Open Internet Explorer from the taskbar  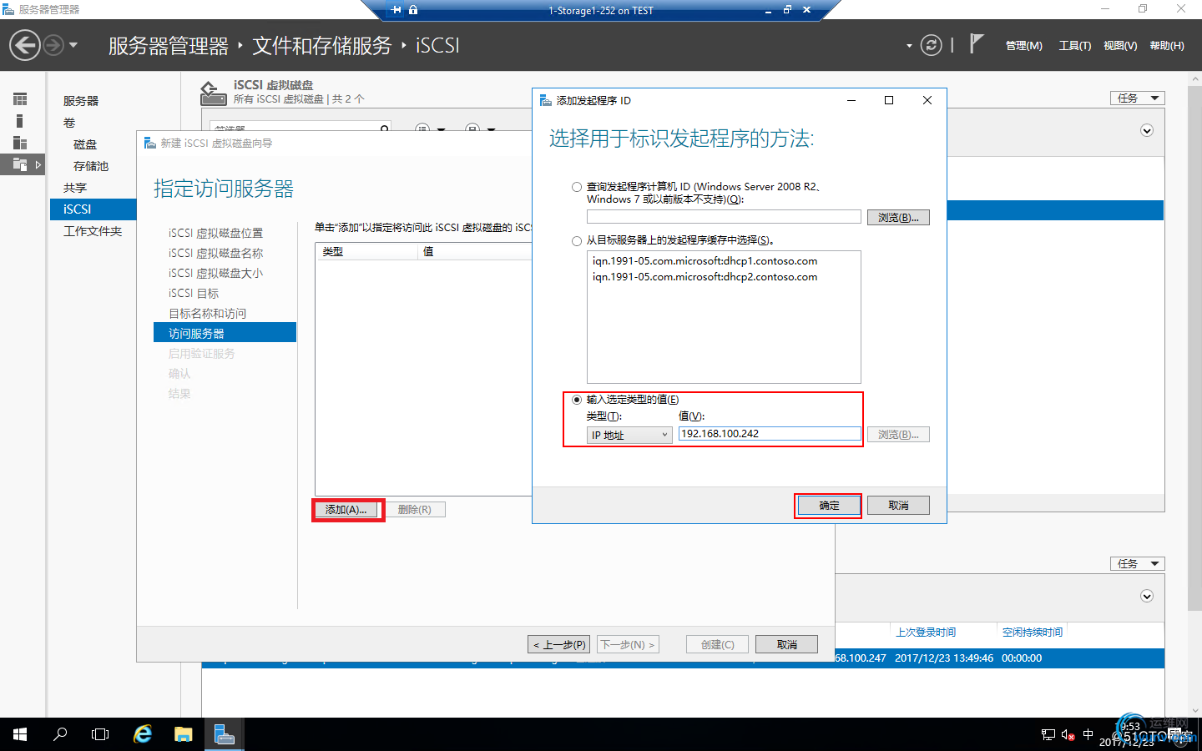(x=143, y=734)
